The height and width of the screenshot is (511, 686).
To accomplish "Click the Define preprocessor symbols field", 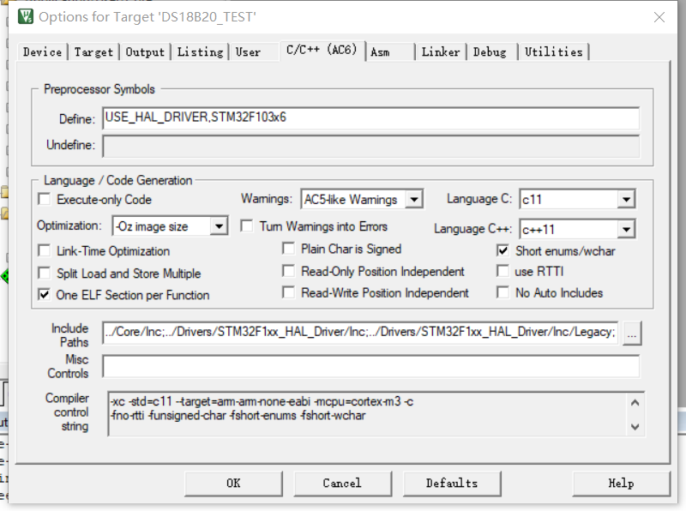I will pyautogui.click(x=370, y=118).
